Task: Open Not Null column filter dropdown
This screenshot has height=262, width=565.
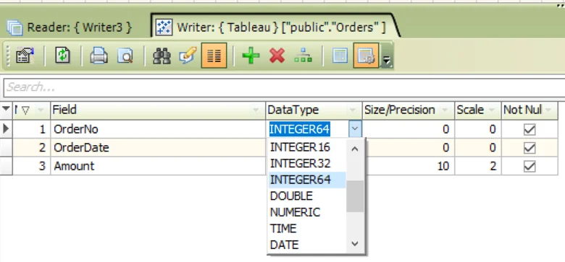Action: pyautogui.click(x=548, y=110)
